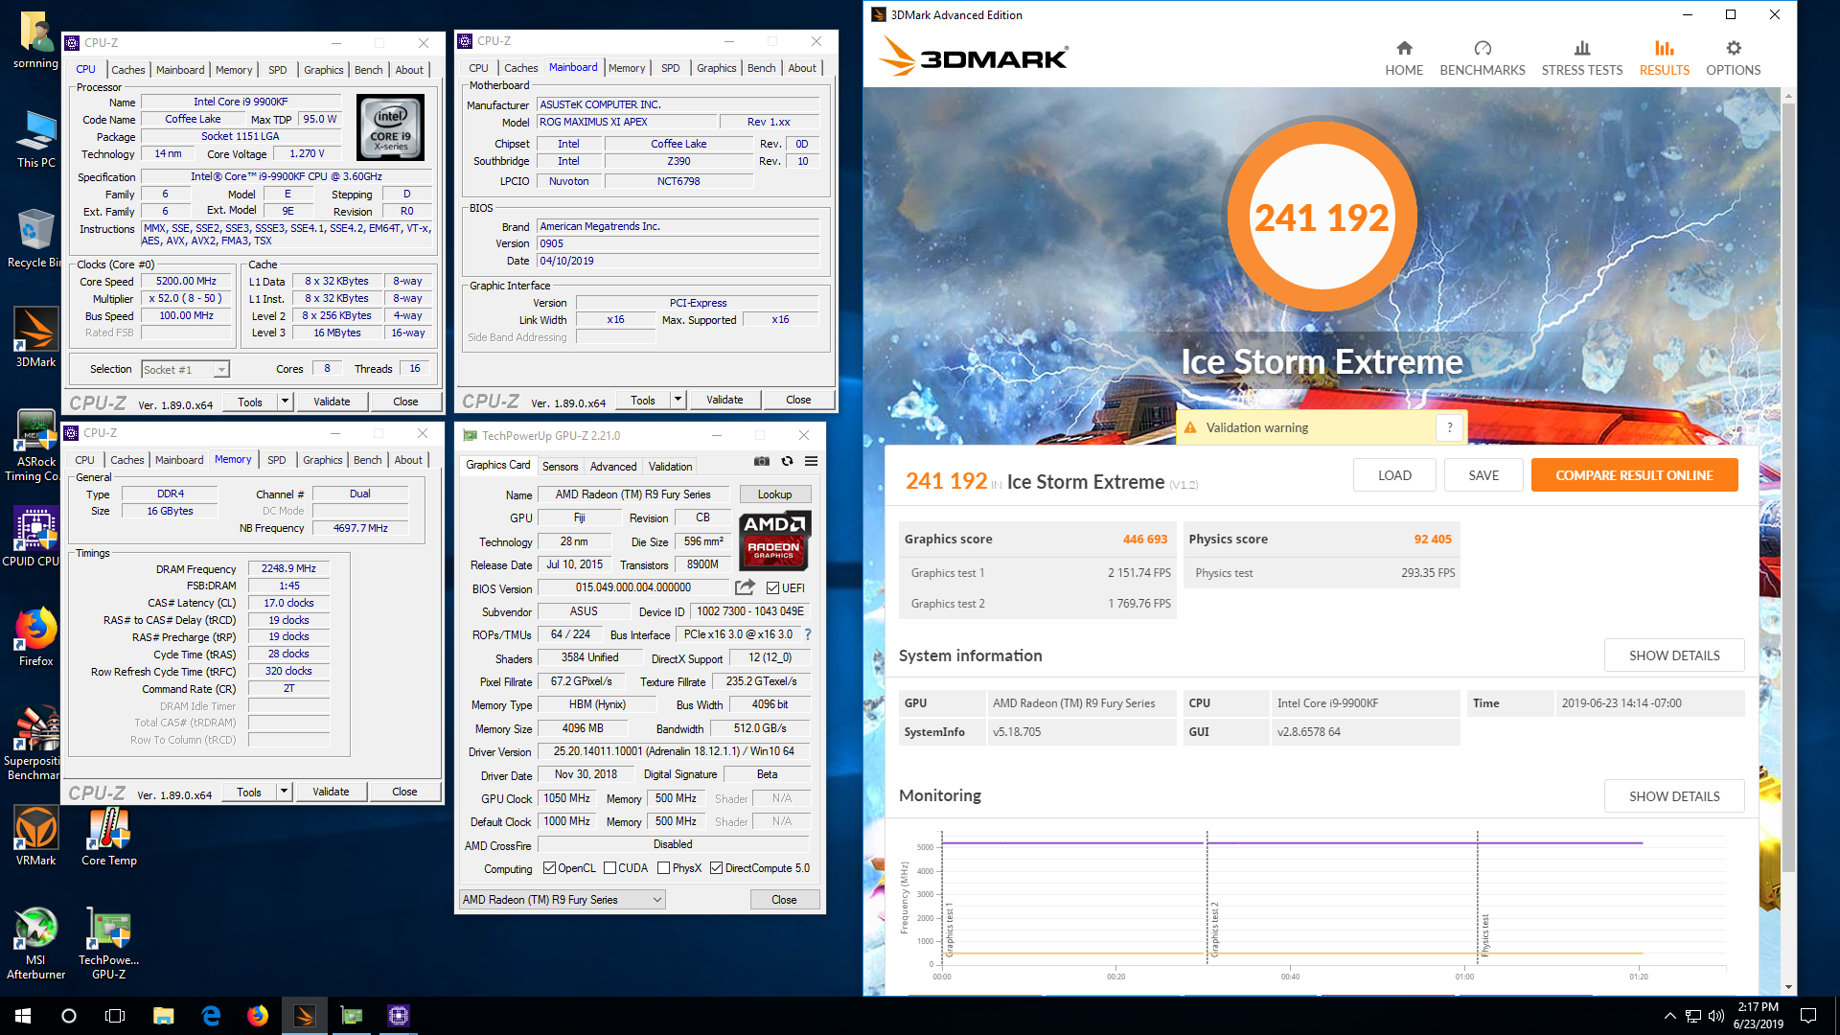Open the Superposition Benchmark desktop icon
Viewport: 1840px width, 1035px height.
[x=35, y=744]
